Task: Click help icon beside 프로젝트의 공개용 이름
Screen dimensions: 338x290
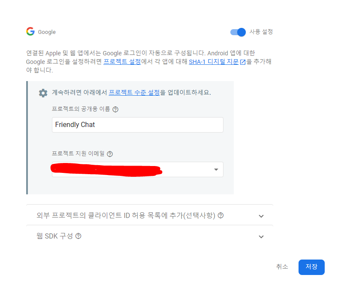Action: point(115,109)
